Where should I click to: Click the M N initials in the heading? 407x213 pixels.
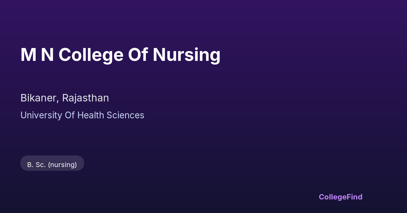tap(37, 55)
